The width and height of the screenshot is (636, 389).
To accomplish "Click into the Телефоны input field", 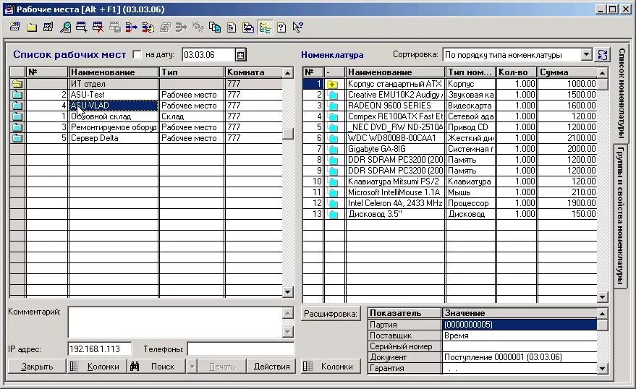I will pos(241,349).
